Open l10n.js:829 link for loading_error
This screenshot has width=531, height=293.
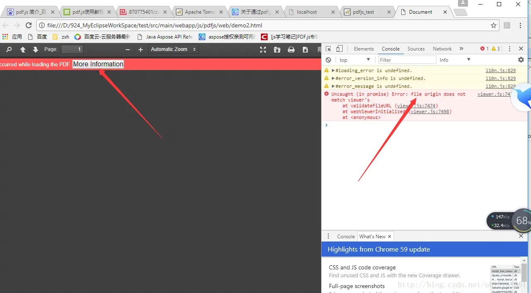pos(501,70)
